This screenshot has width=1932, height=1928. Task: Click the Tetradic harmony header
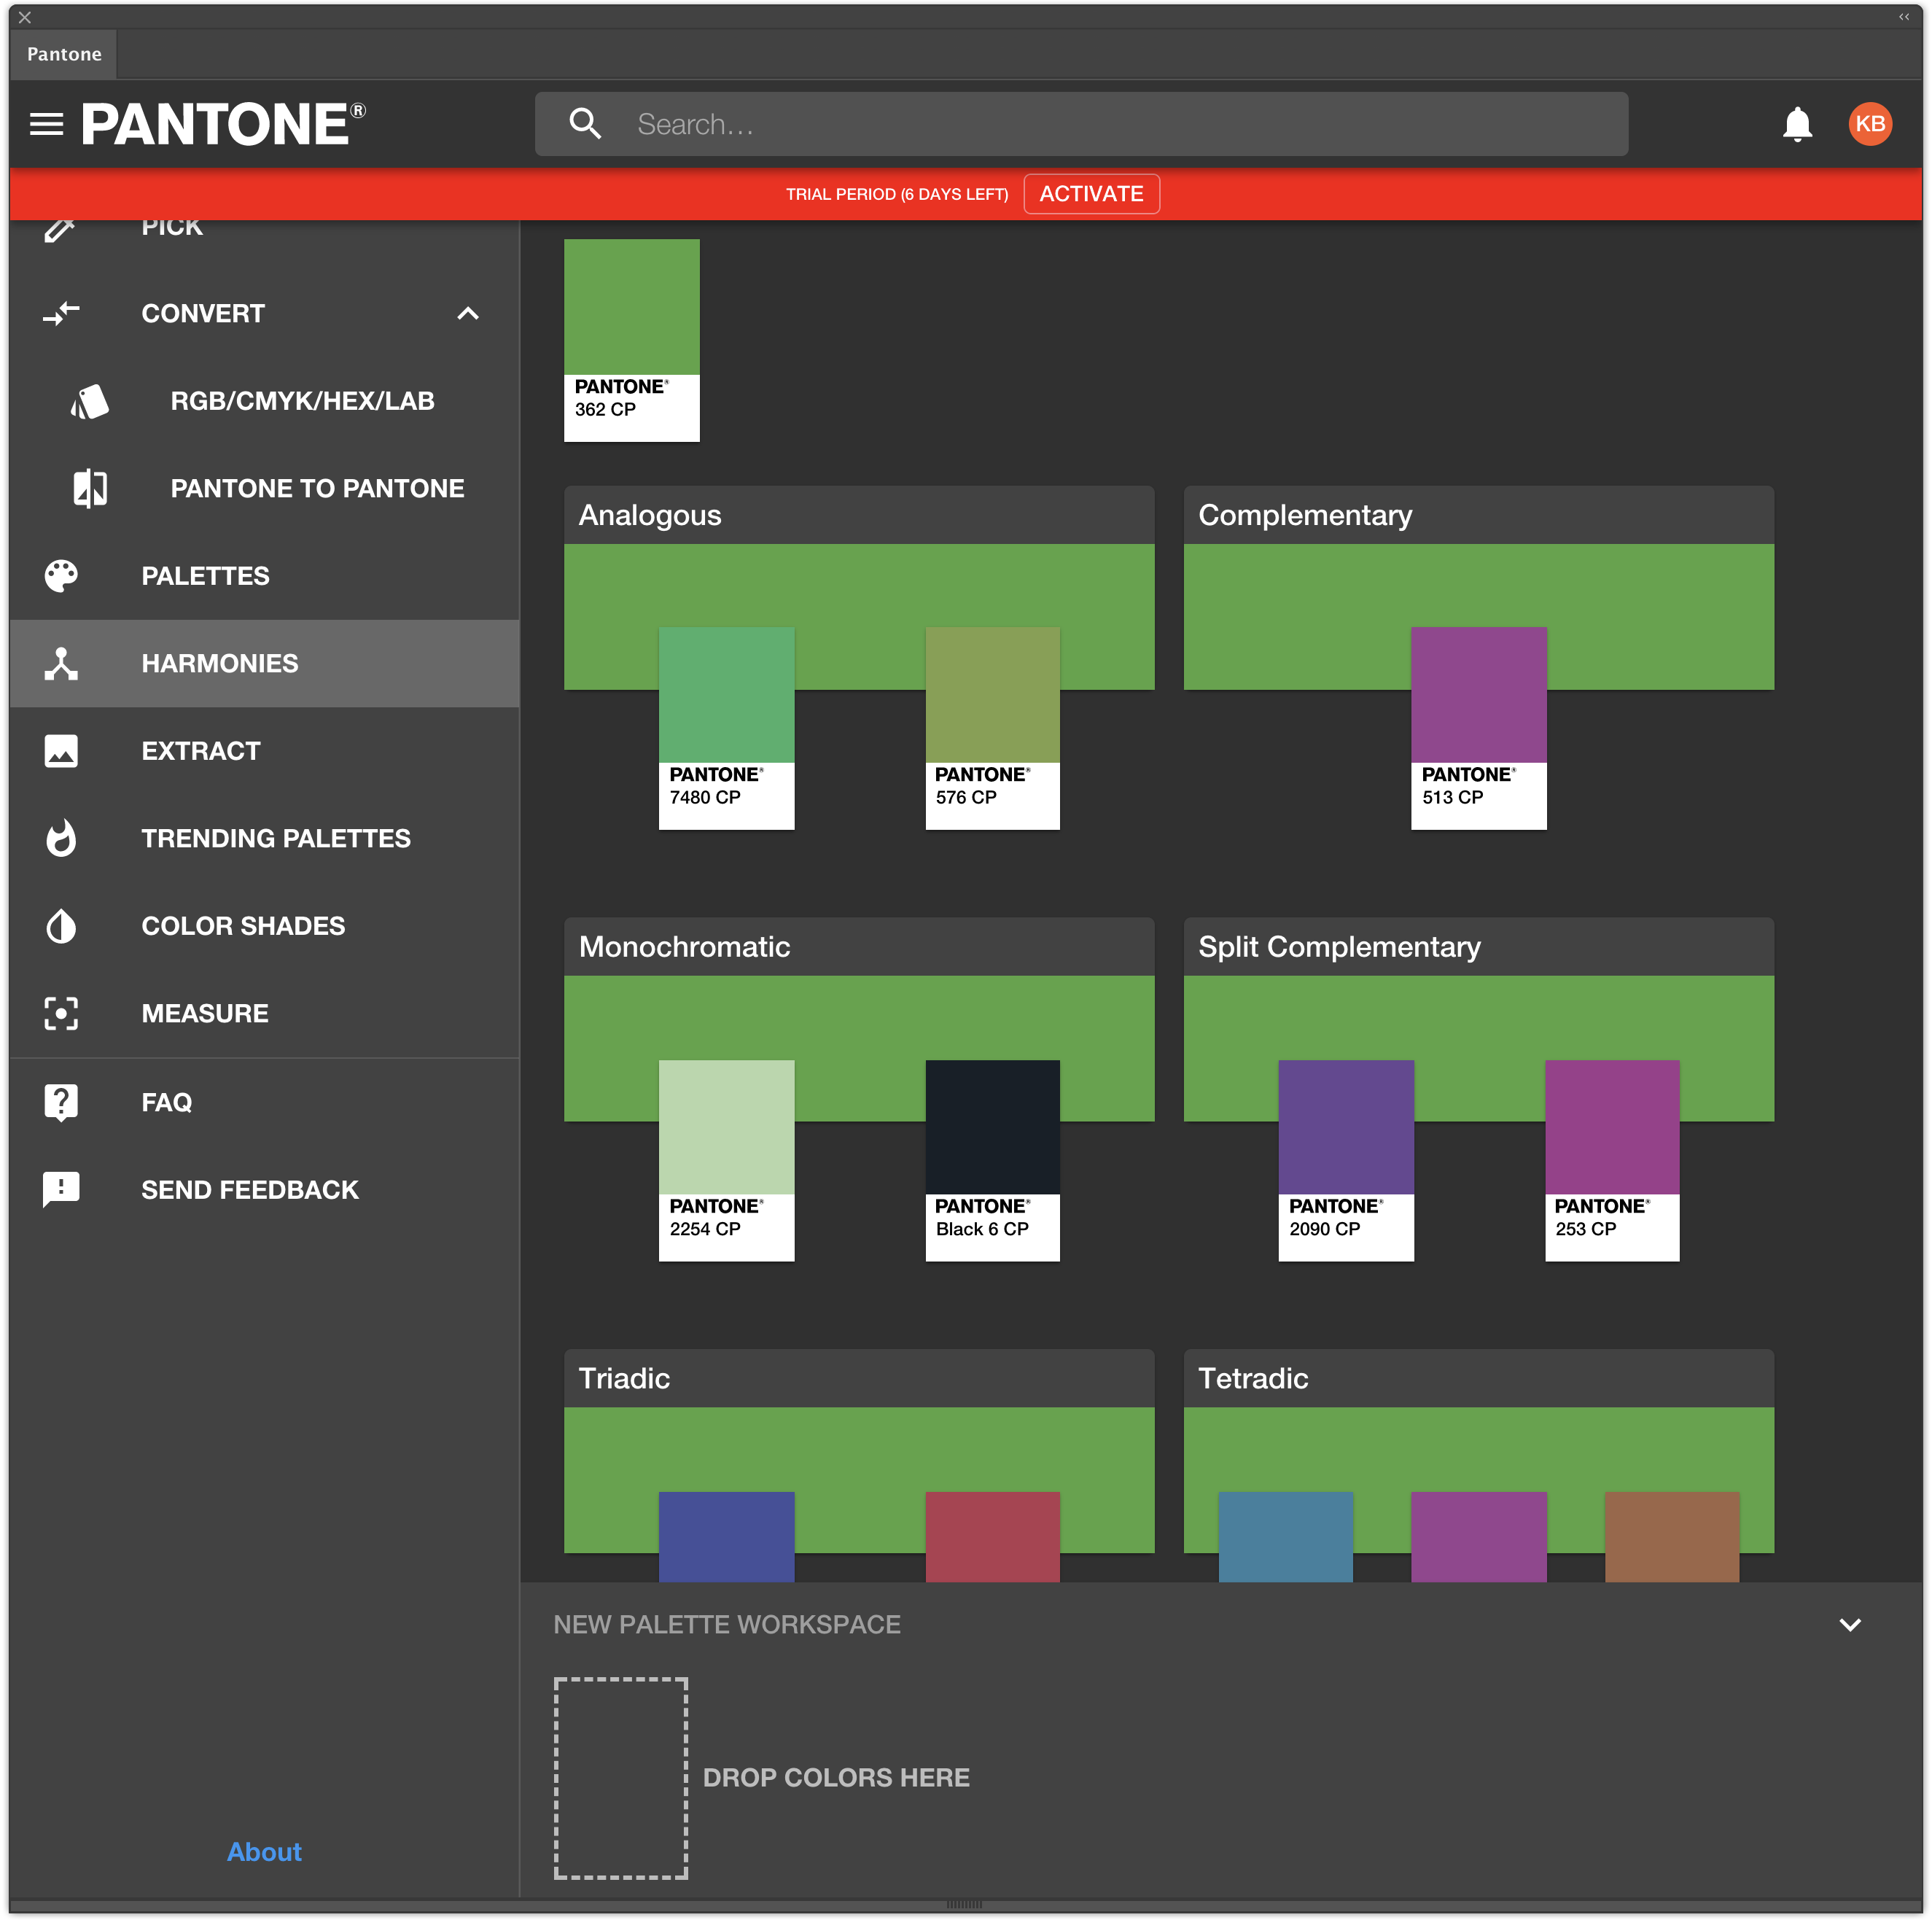coord(1478,1379)
